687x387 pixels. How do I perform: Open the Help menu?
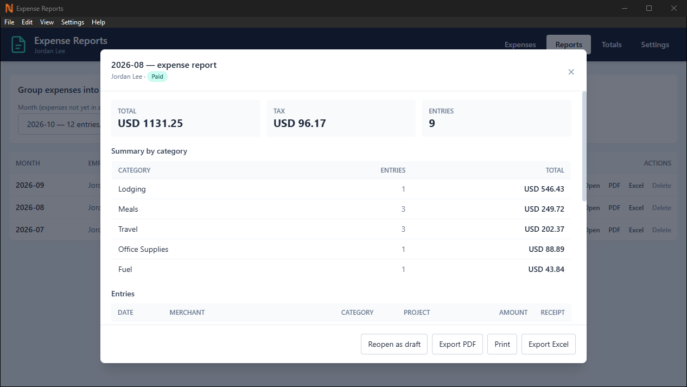[x=98, y=22]
